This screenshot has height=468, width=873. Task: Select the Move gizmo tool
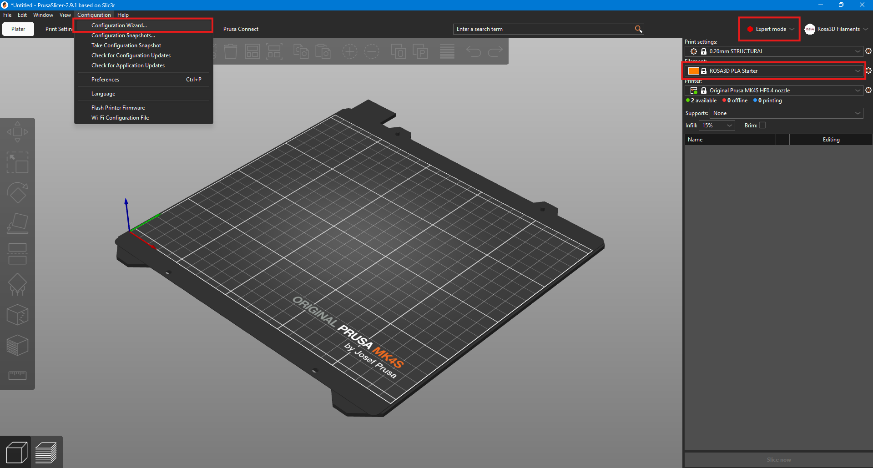tap(17, 132)
